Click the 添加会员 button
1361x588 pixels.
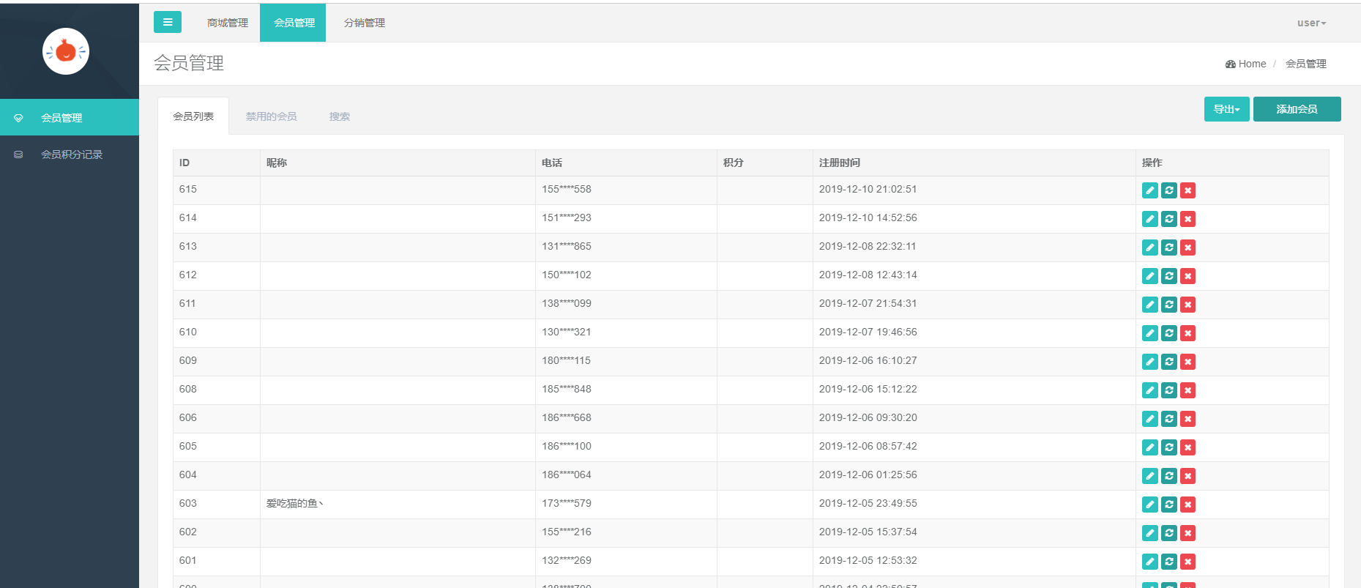tap(1297, 109)
